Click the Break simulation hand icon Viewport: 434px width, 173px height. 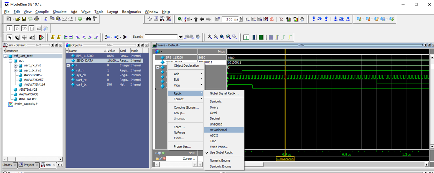tap(302, 19)
